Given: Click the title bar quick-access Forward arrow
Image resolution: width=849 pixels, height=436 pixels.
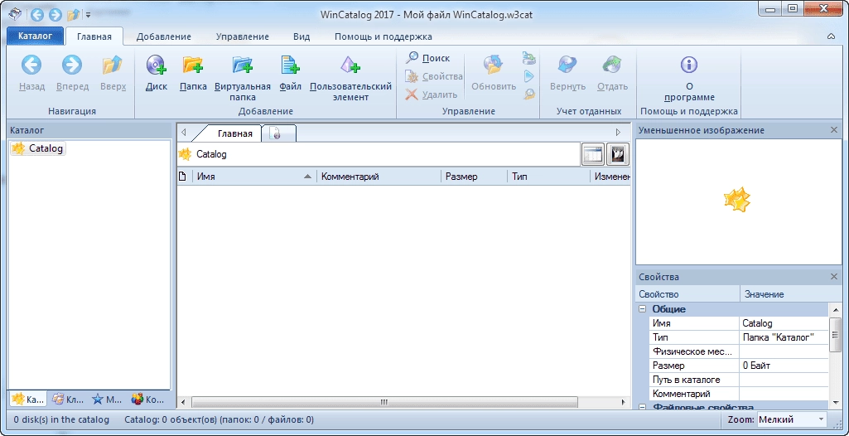Looking at the screenshot, I should 55,15.
